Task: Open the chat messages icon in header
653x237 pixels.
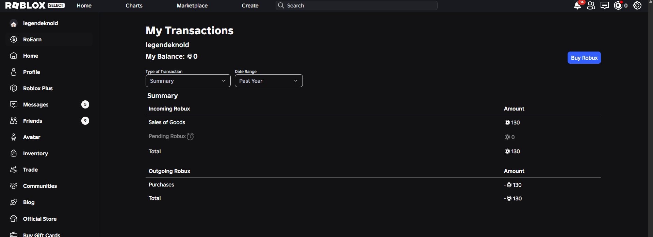Action: (605, 5)
